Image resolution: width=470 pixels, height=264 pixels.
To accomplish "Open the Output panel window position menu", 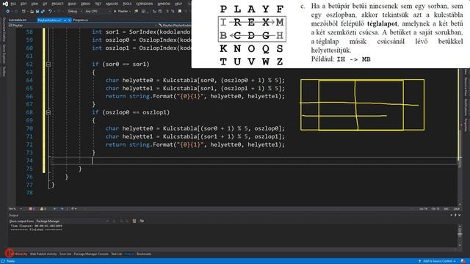I will click(x=452, y=215).
